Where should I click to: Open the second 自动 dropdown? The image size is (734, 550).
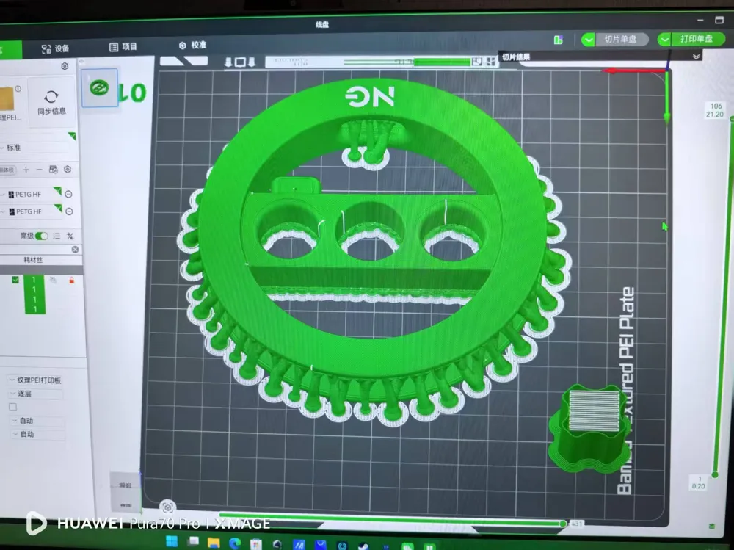pyautogui.click(x=38, y=434)
